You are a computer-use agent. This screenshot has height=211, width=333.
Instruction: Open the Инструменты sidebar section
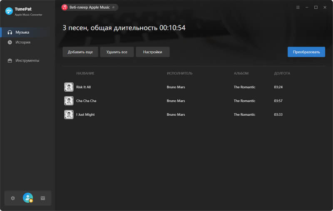pyautogui.click(x=27, y=60)
